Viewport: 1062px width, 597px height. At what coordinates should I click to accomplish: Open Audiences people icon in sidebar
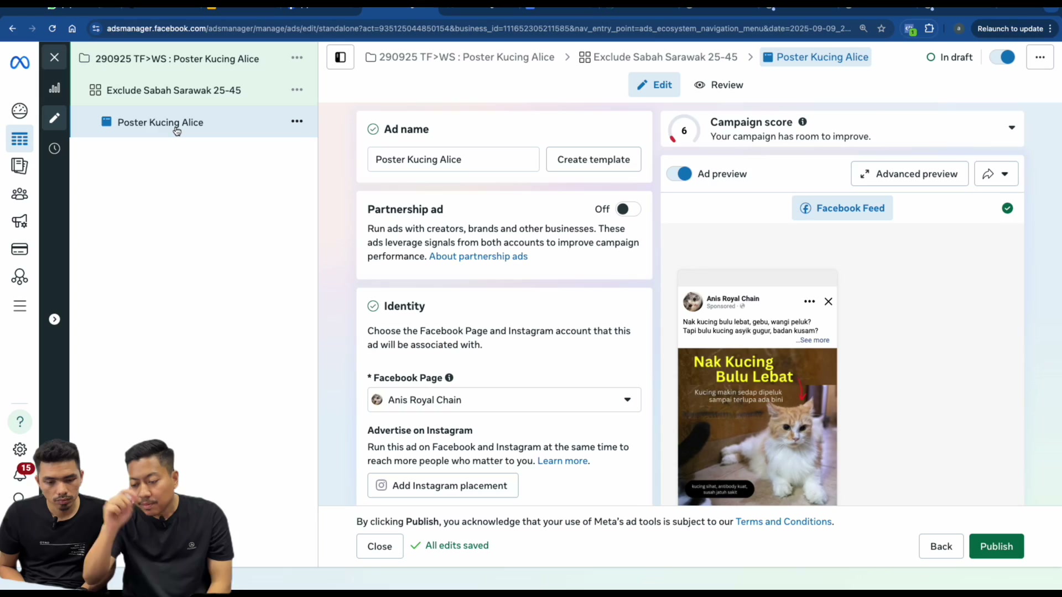click(19, 194)
